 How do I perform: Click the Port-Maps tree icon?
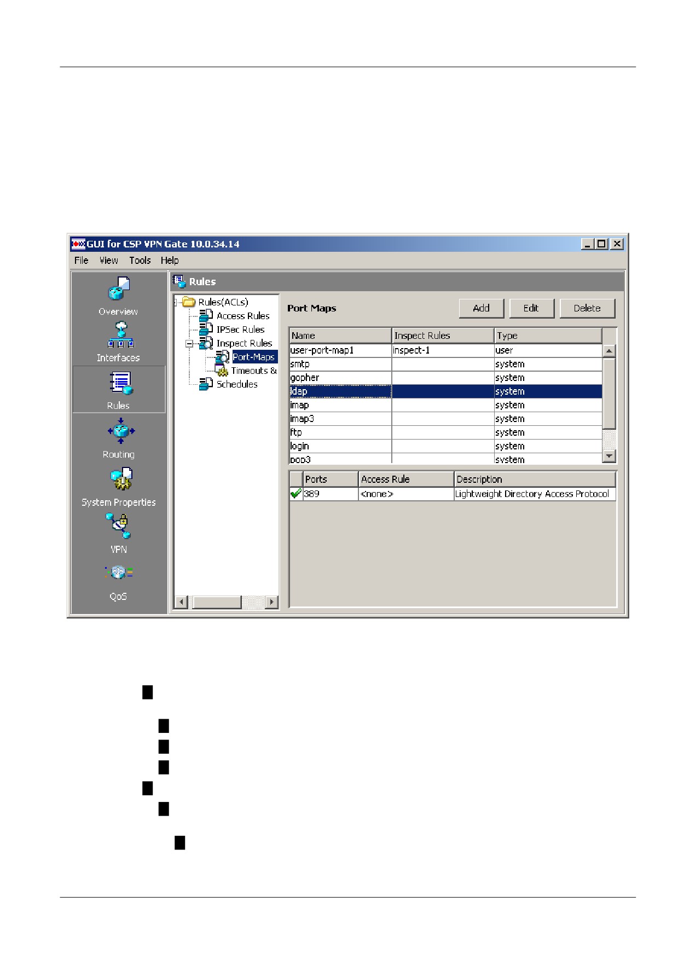coord(222,357)
